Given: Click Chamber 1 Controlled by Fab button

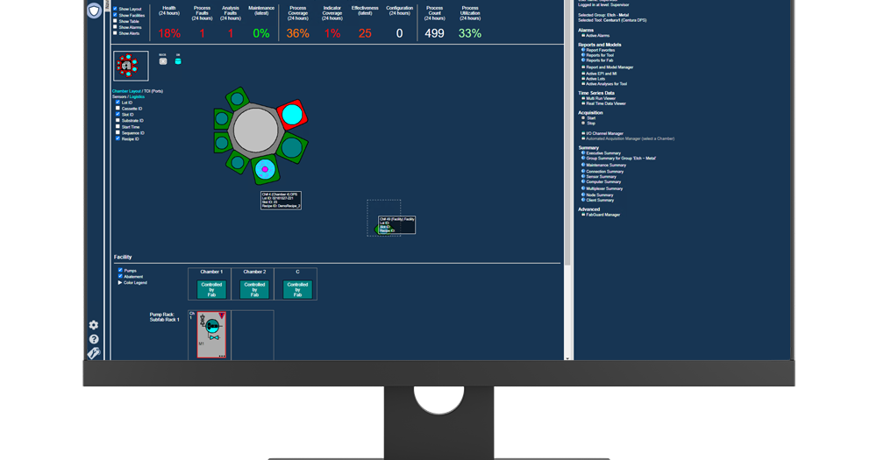Looking at the screenshot, I should click(x=211, y=289).
